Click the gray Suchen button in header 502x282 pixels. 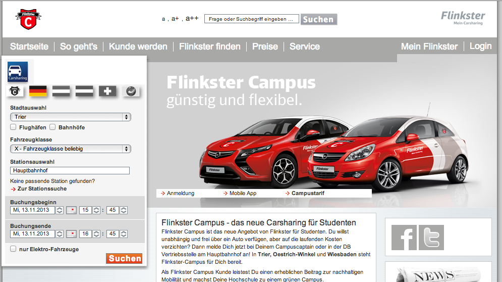[x=318, y=19]
